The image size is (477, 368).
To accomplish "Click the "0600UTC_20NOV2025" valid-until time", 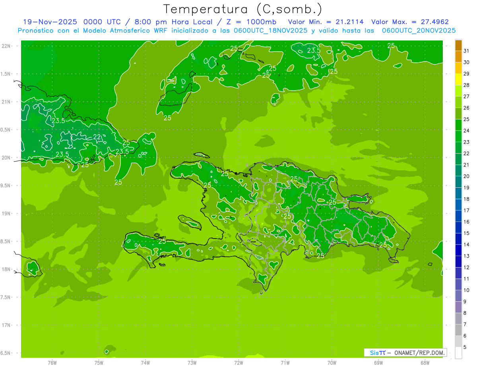I will coord(419,31).
